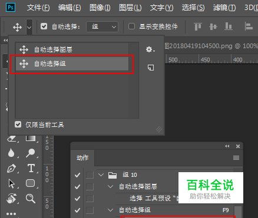Open the 文字(Y) menu

pyautogui.click(x=161, y=8)
